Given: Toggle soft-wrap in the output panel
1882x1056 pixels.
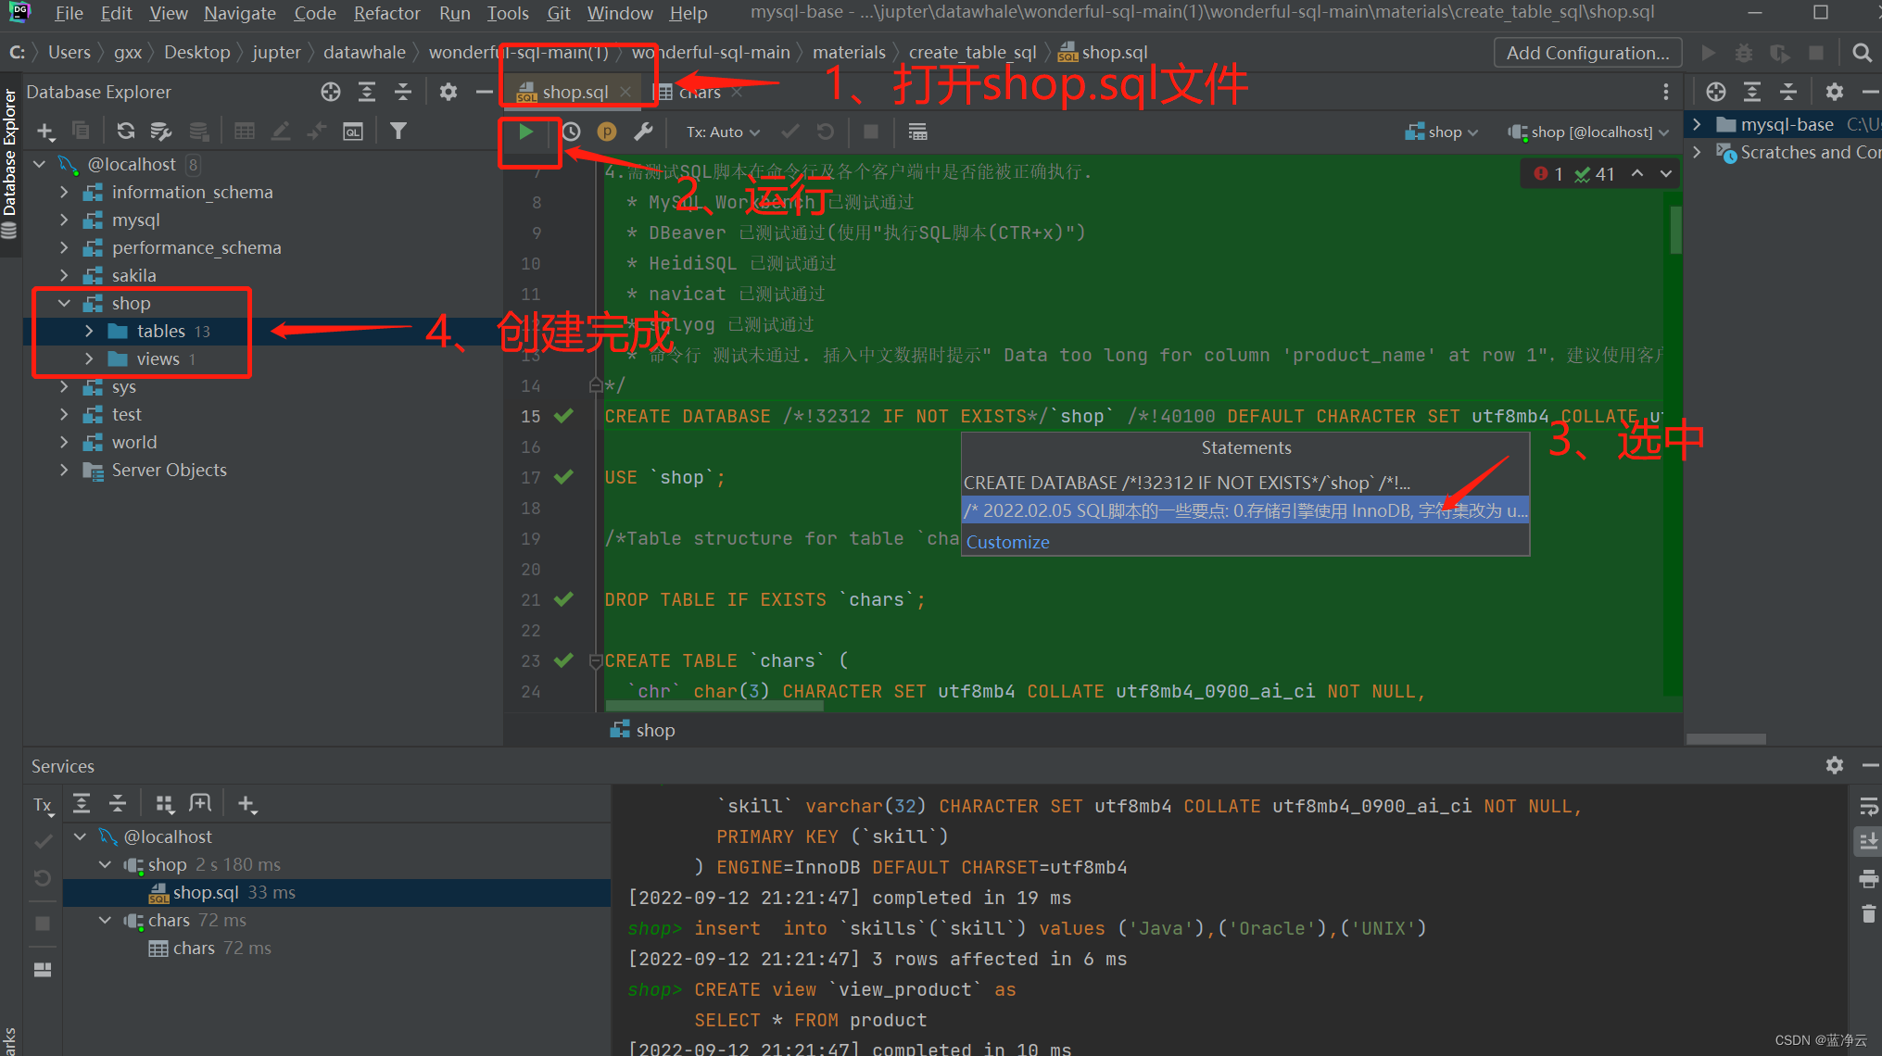Looking at the screenshot, I should [1868, 806].
